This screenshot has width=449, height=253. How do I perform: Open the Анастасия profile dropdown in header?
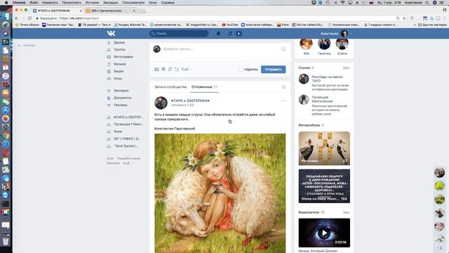(x=336, y=34)
